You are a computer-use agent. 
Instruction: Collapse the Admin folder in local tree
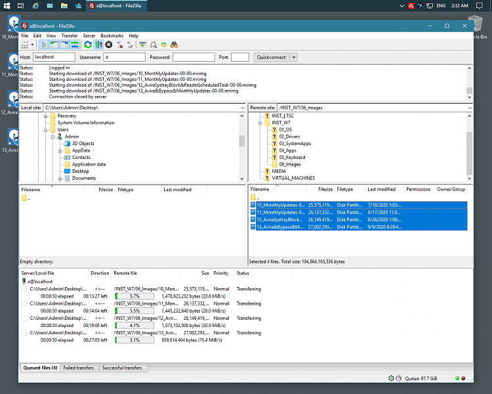click(x=53, y=137)
